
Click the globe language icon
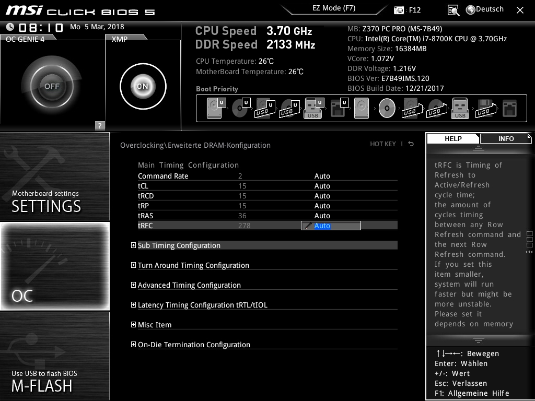click(471, 10)
